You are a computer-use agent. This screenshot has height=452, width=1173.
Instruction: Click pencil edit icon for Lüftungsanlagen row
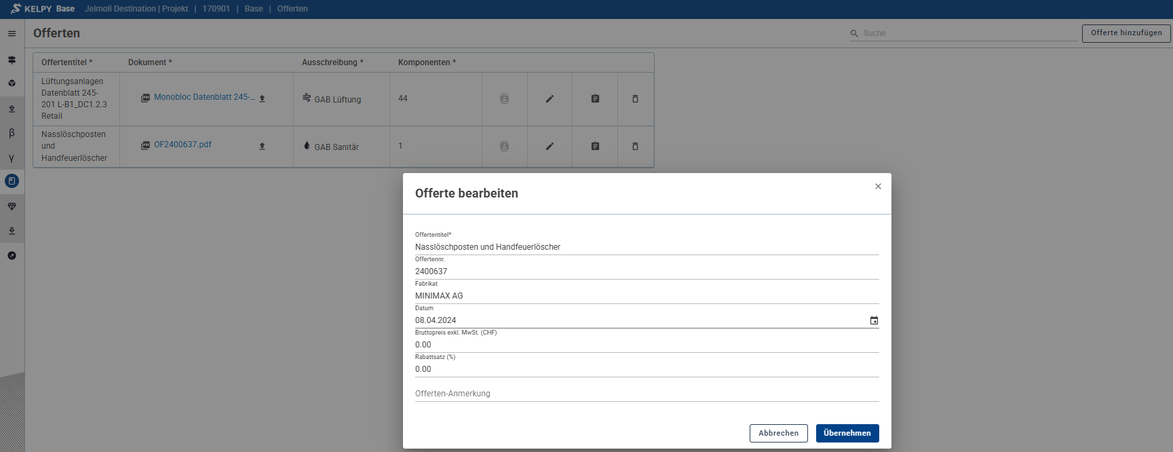pyautogui.click(x=550, y=99)
